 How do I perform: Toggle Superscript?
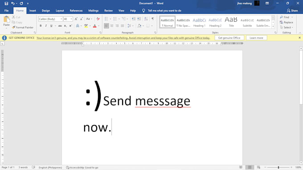tap(70, 26)
